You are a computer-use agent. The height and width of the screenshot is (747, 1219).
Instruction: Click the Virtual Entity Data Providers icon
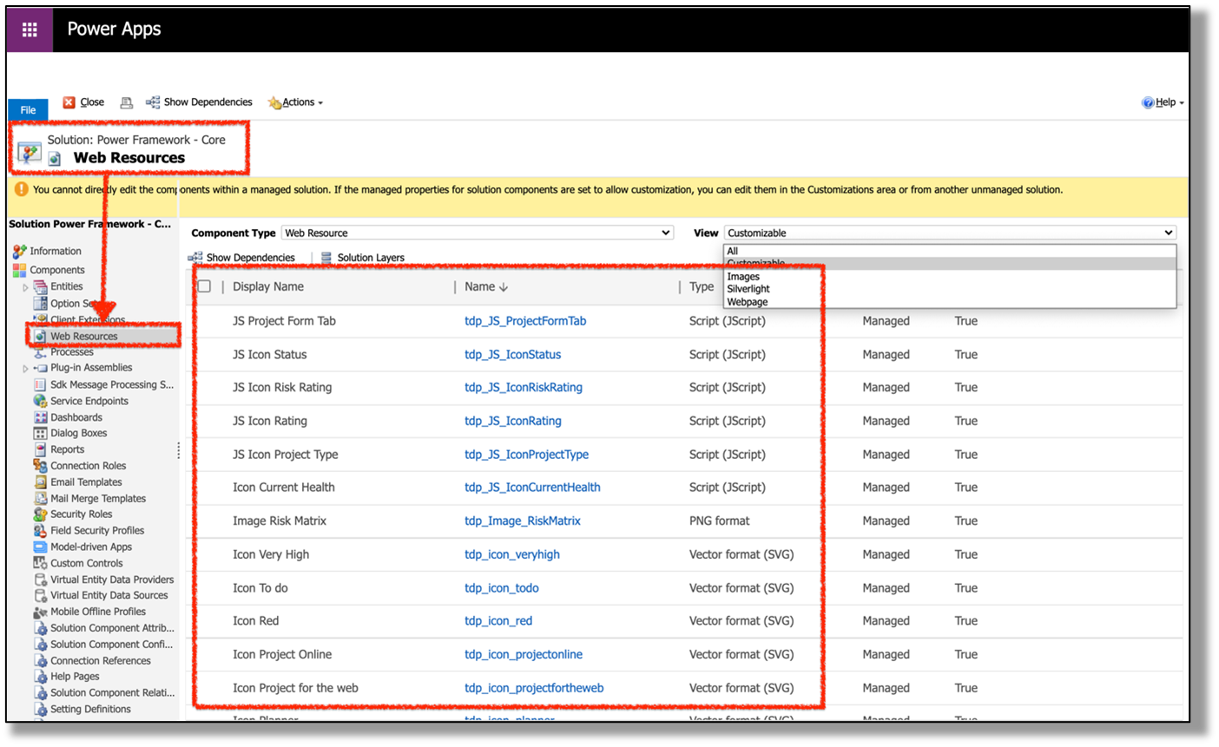pyautogui.click(x=40, y=580)
